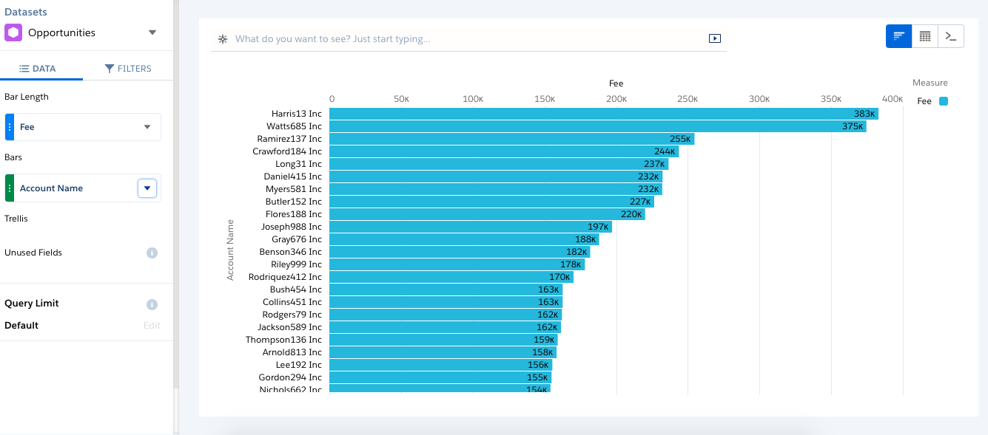Viewport: 988px width, 435px height.
Task: Open the Opportunities dataset dropdown arrow
Action: [152, 32]
